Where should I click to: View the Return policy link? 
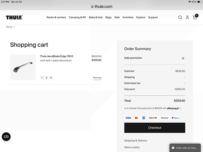(132, 147)
